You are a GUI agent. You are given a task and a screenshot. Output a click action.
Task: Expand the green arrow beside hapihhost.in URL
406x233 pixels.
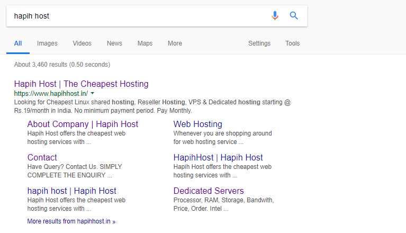click(x=93, y=93)
